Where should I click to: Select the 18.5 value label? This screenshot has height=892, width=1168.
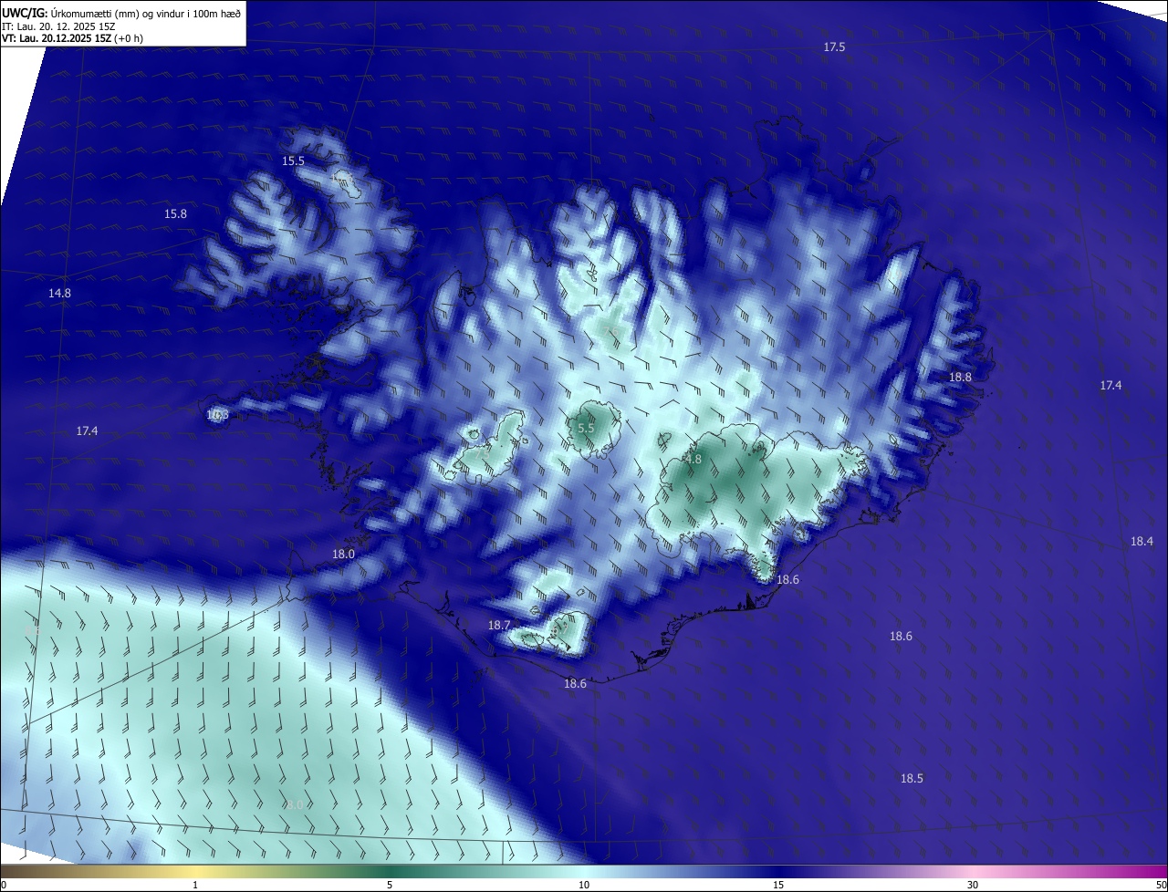pyautogui.click(x=912, y=778)
